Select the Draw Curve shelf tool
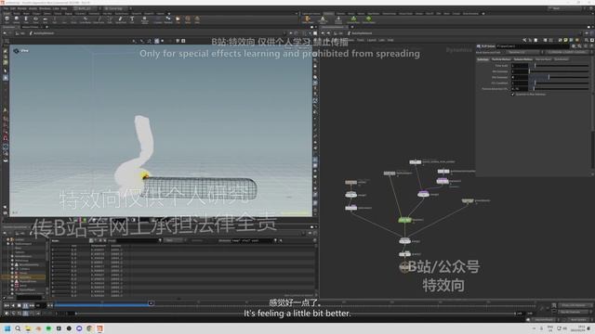The image size is (595, 334). point(99,19)
